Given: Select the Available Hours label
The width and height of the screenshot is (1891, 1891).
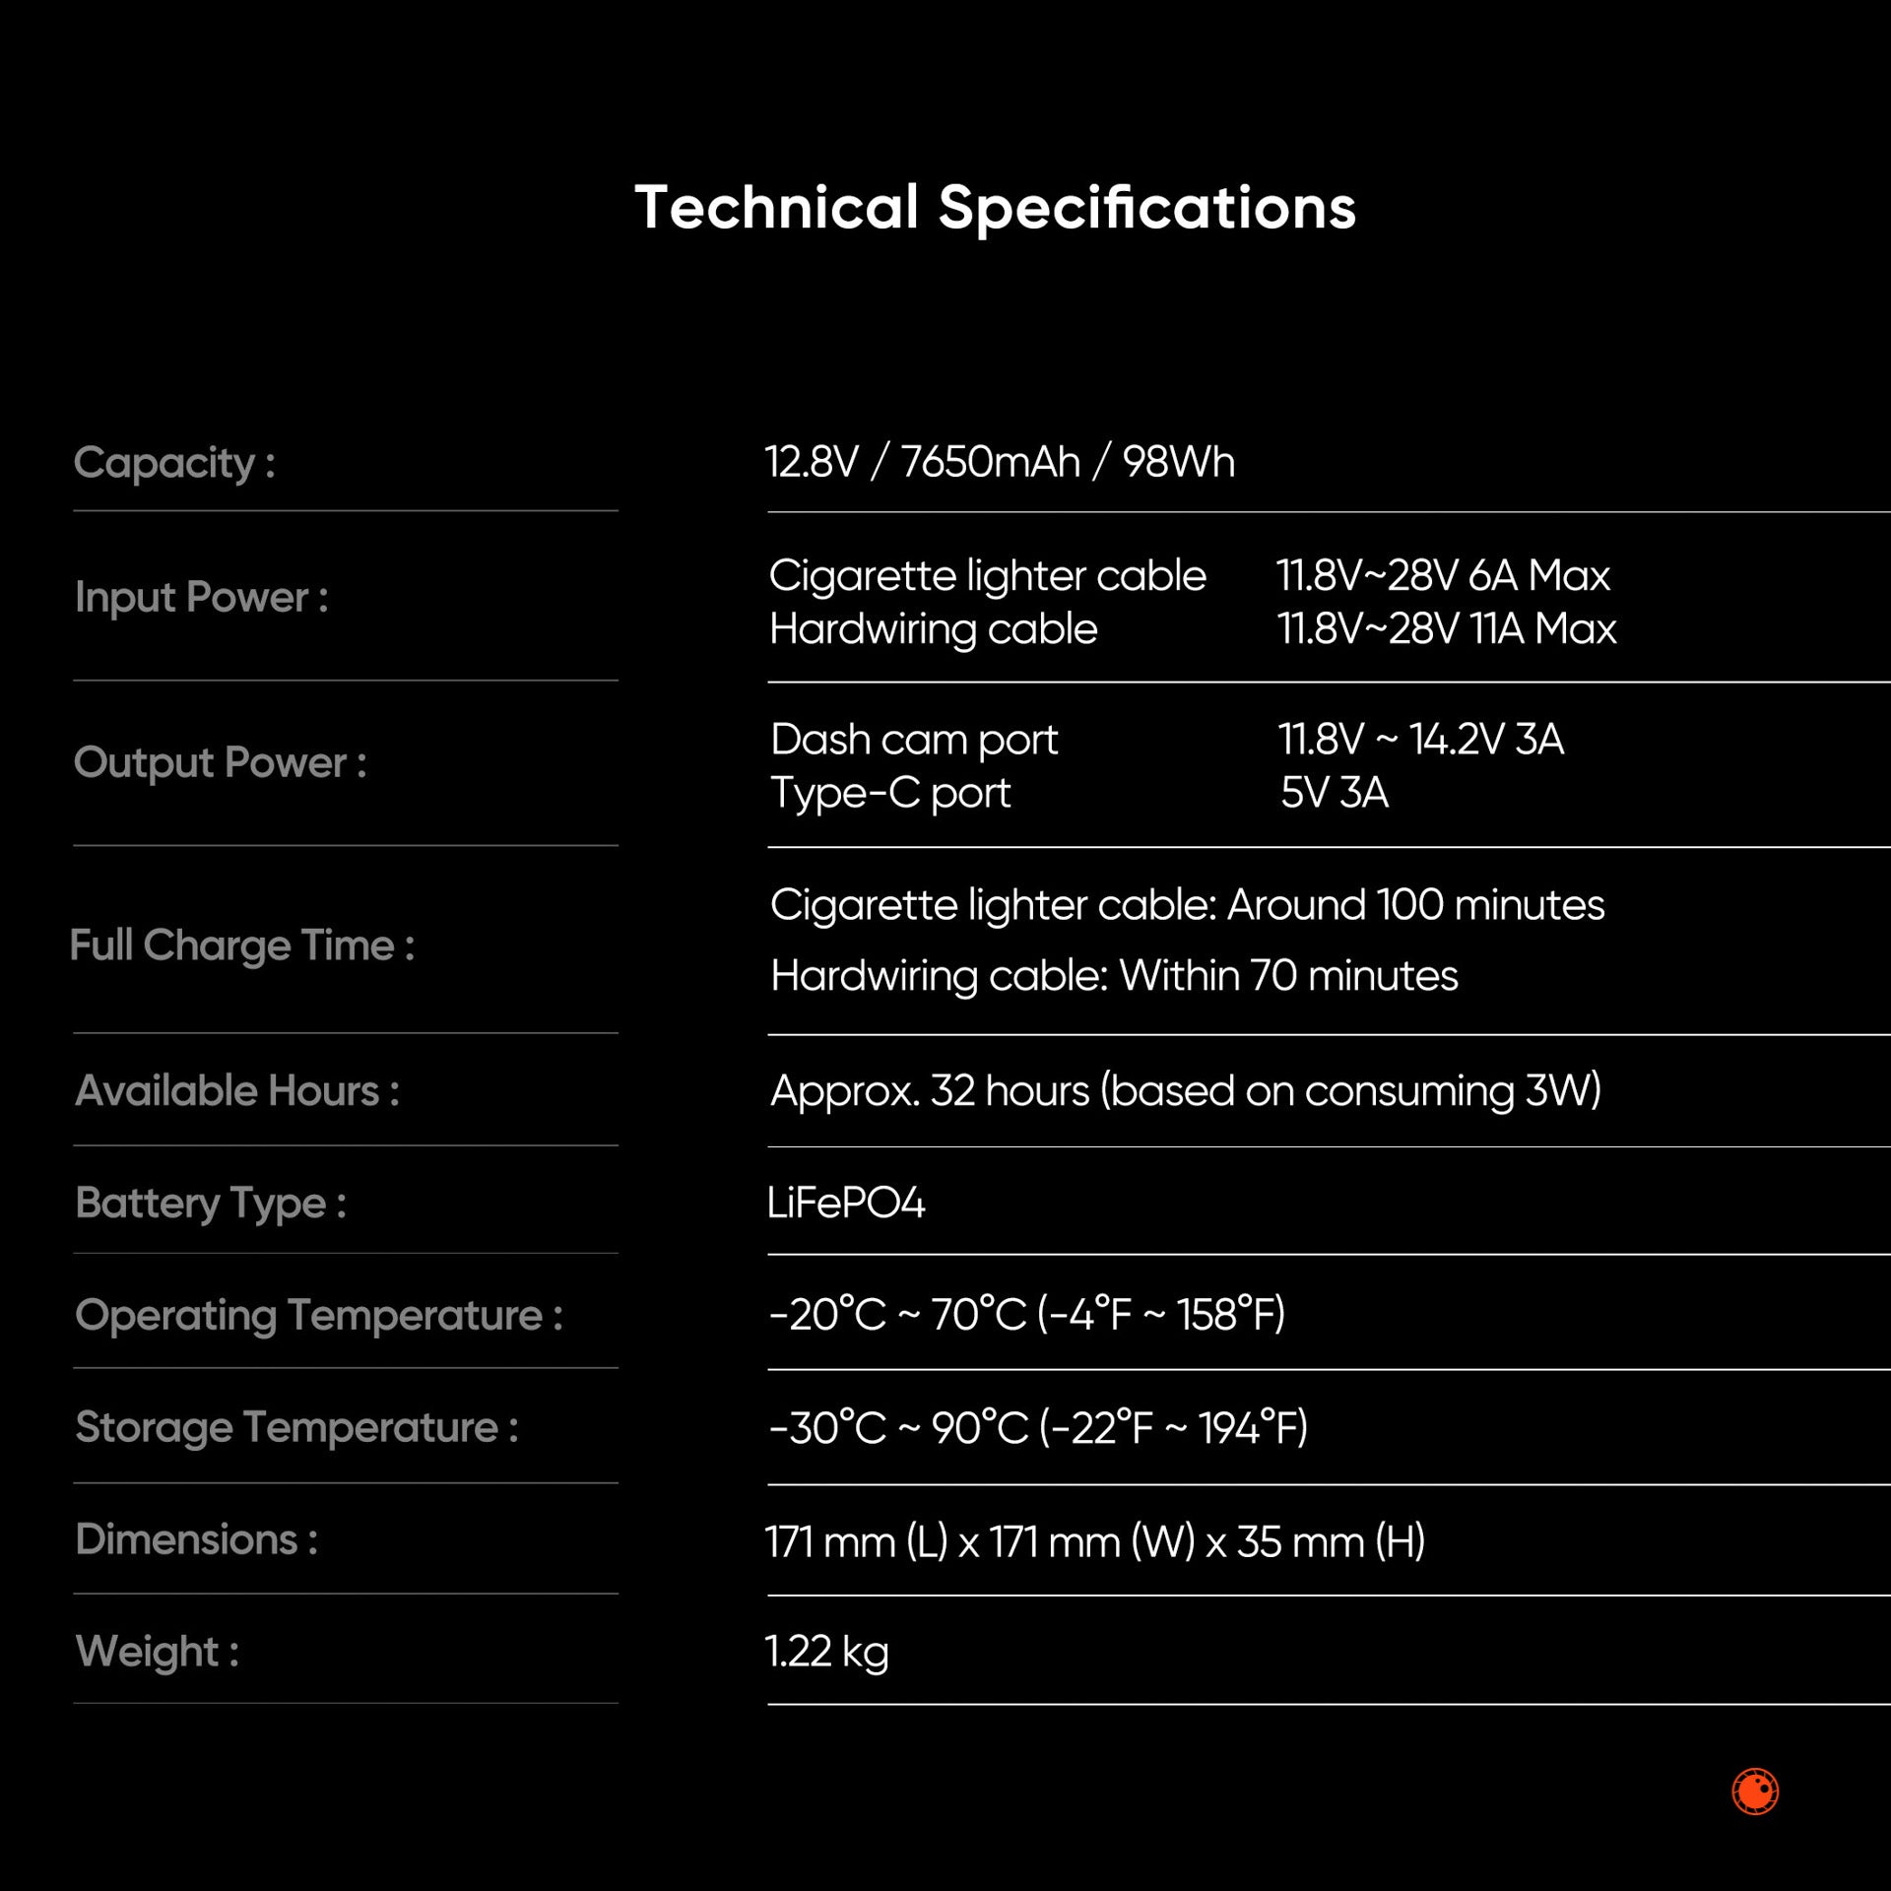Looking at the screenshot, I should click(x=237, y=1091).
